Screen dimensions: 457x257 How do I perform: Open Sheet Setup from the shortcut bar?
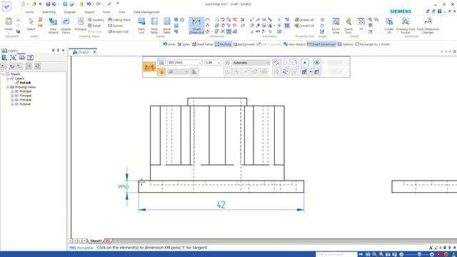coord(203,44)
